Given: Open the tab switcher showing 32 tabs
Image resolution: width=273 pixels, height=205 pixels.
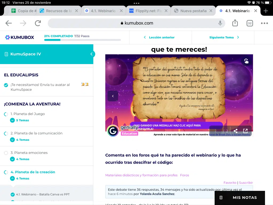Looking at the screenshot, I should pyautogui.click(x=250, y=23).
